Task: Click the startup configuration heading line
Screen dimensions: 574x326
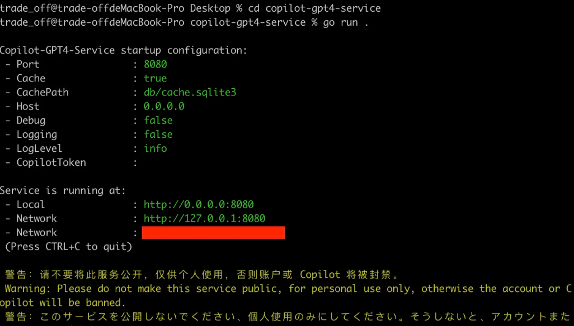Action: point(124,50)
